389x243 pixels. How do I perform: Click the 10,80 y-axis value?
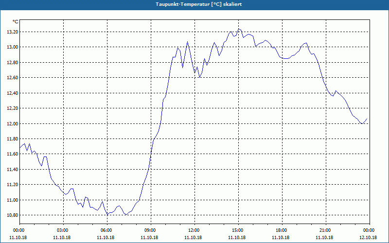click(12, 215)
